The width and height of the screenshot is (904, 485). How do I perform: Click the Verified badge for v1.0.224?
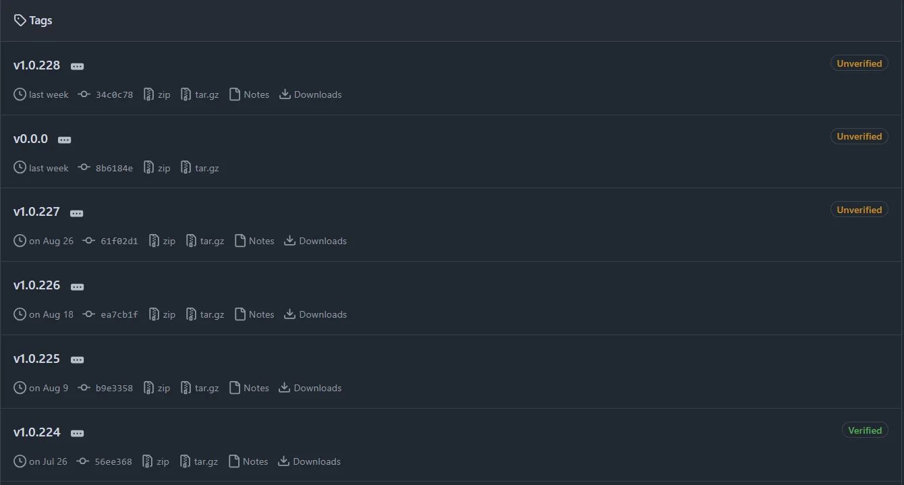(864, 430)
